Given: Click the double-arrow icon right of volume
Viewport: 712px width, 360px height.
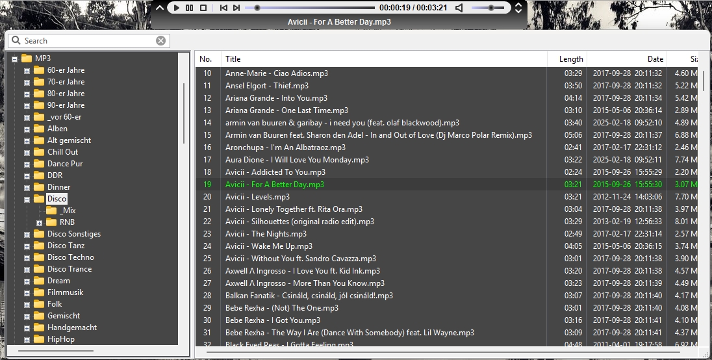Looking at the screenshot, I should pyautogui.click(x=518, y=8).
